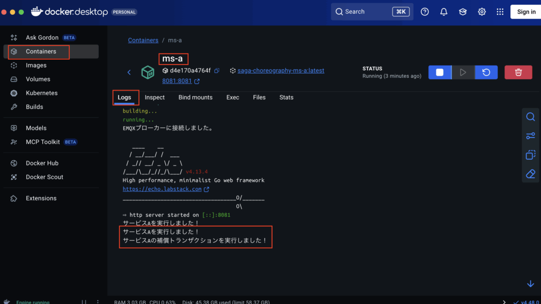
Task: Stop the ms-a container
Action: click(440, 72)
